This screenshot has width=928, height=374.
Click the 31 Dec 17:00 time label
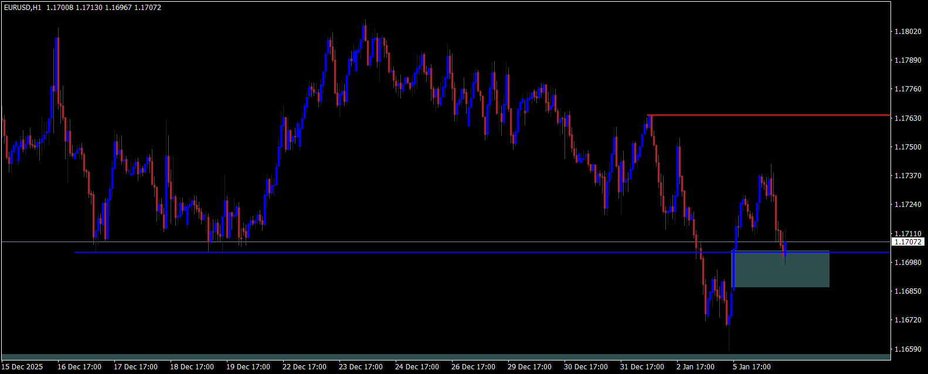642,367
